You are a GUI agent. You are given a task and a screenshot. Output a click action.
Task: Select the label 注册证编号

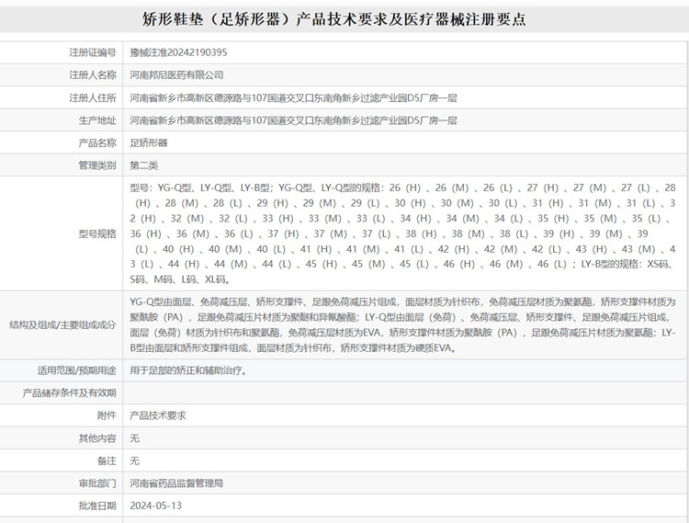[x=93, y=52]
